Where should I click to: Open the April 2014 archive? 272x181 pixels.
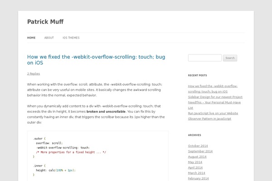195,167
